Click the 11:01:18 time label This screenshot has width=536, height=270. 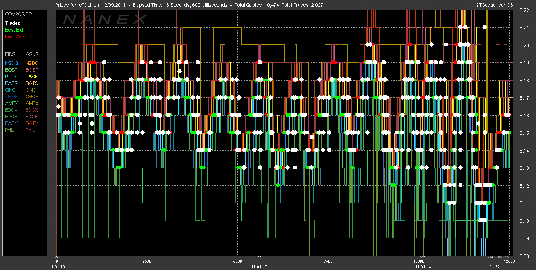click(424, 266)
